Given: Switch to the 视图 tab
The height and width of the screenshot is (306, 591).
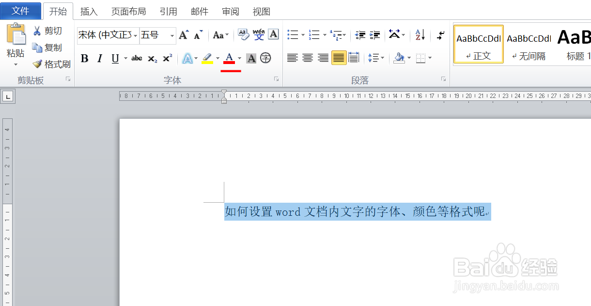Looking at the screenshot, I should pyautogui.click(x=262, y=11).
